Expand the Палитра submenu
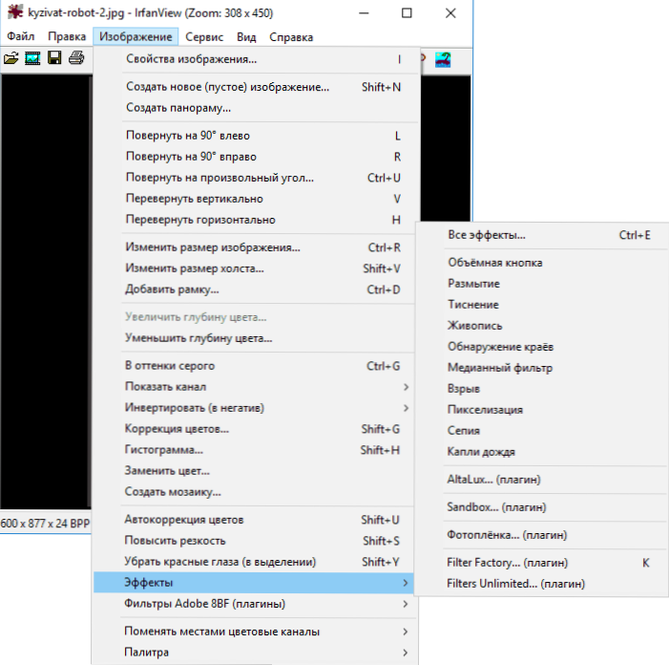Screen dimensions: 669x665 click(255, 653)
